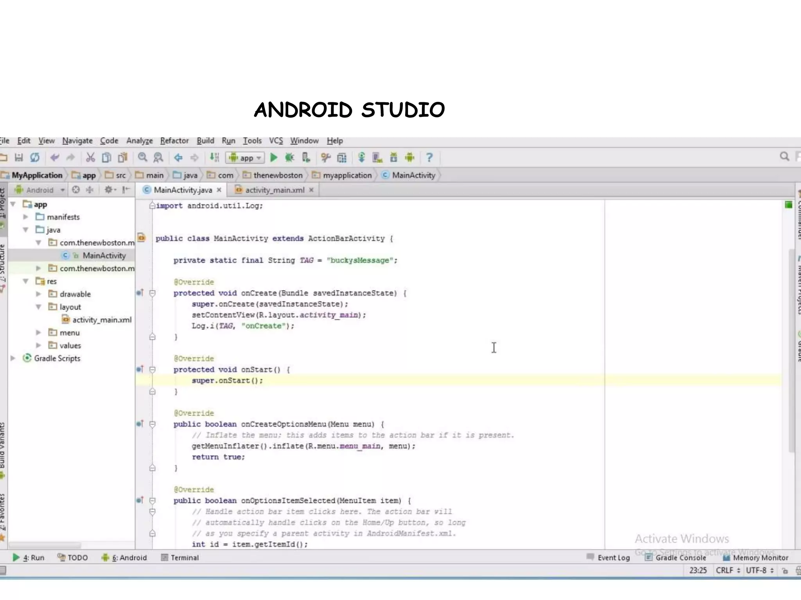Open the Refactor menu
This screenshot has width=801, height=600.
tap(174, 141)
